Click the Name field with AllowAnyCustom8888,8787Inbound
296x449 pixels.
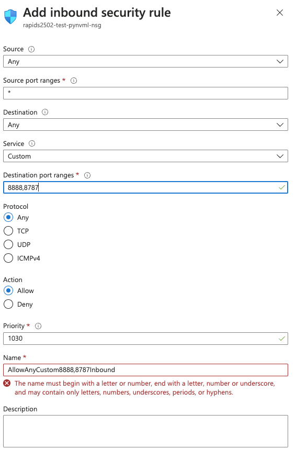click(145, 370)
